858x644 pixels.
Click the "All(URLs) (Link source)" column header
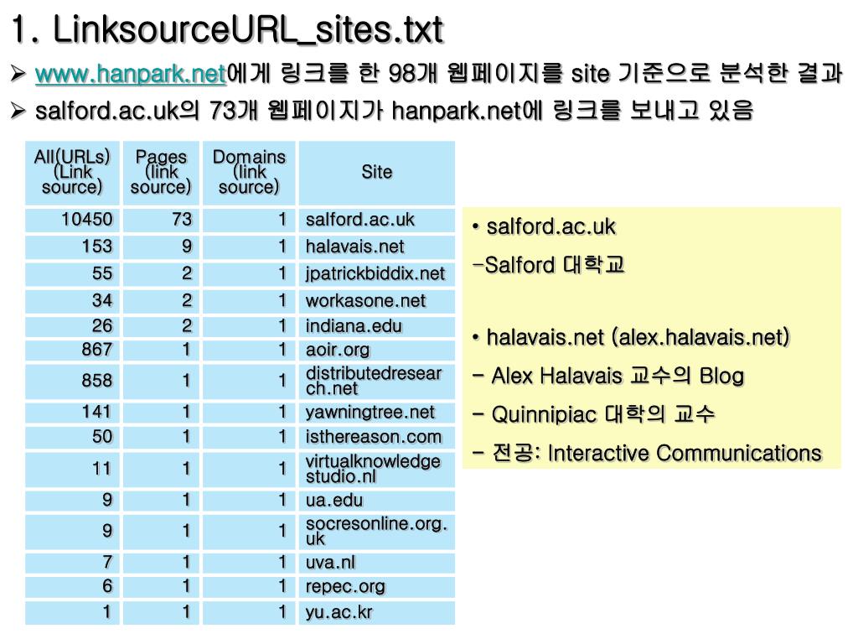pos(72,173)
